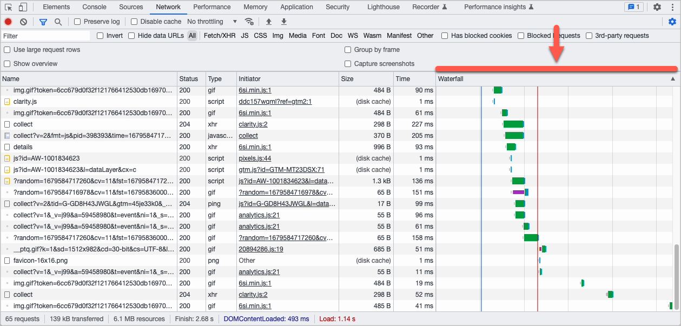Open DevTools settings gear icon
681x326 pixels.
pyautogui.click(x=657, y=7)
